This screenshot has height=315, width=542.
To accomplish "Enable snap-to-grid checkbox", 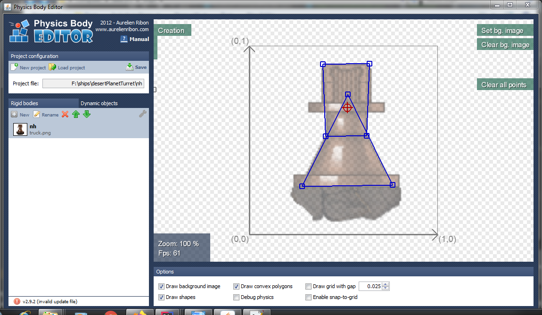I will click(308, 297).
